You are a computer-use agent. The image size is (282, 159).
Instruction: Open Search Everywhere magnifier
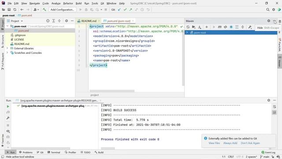pyautogui.click(x=268, y=10)
